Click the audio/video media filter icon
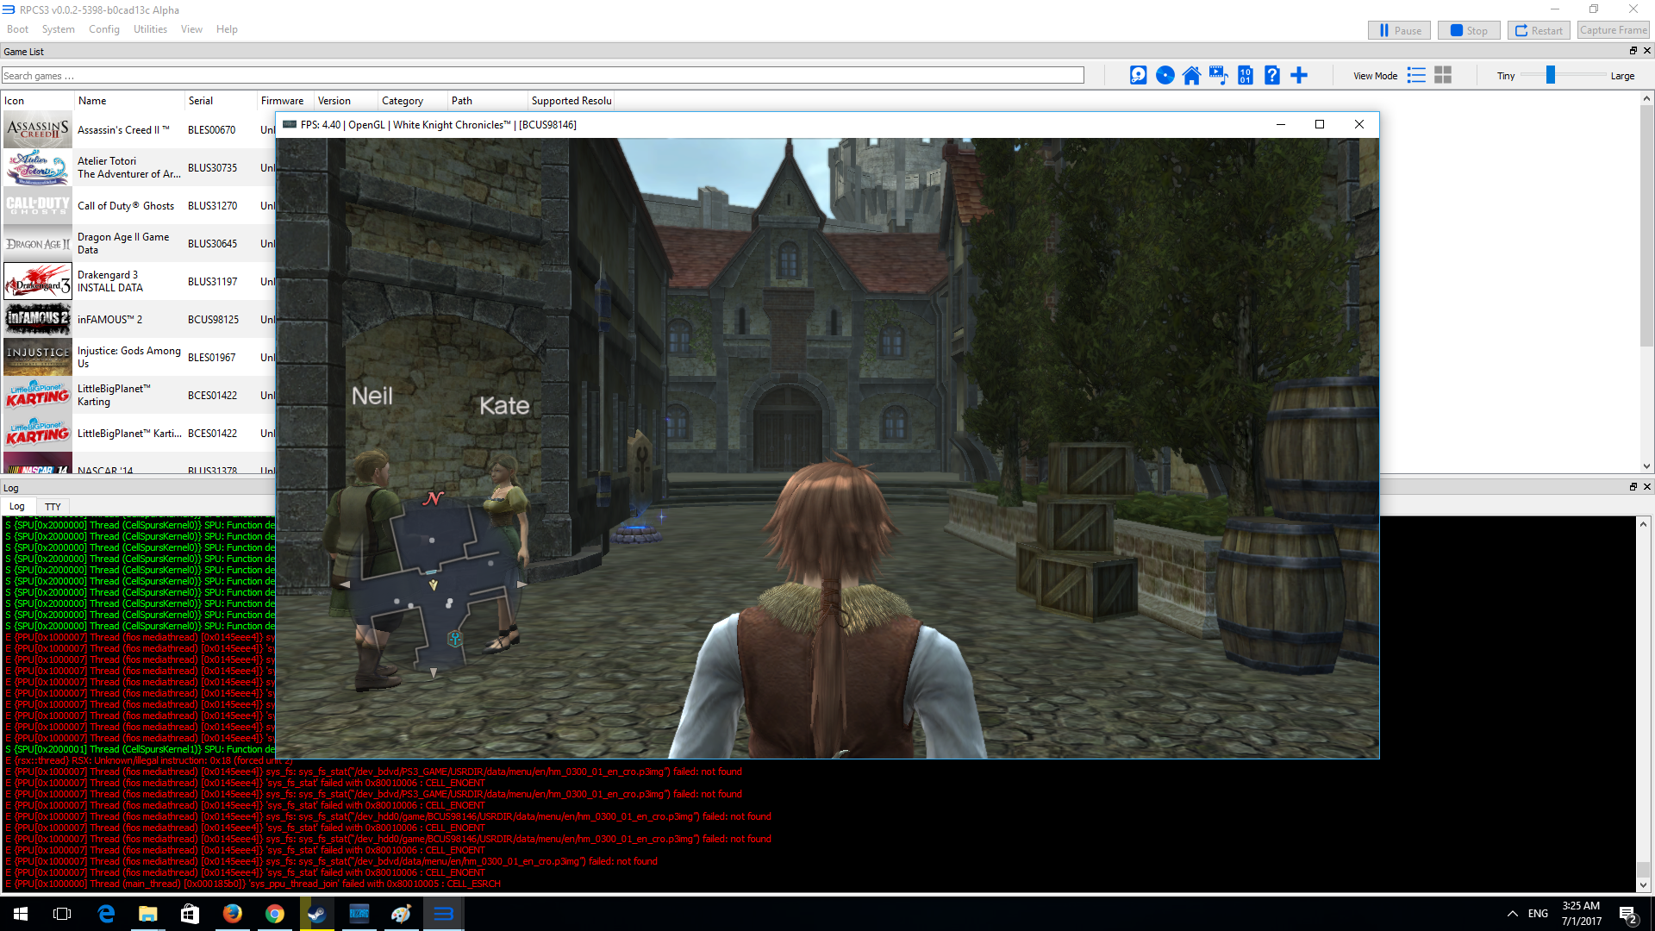This screenshot has height=931, width=1655. coord(1218,76)
